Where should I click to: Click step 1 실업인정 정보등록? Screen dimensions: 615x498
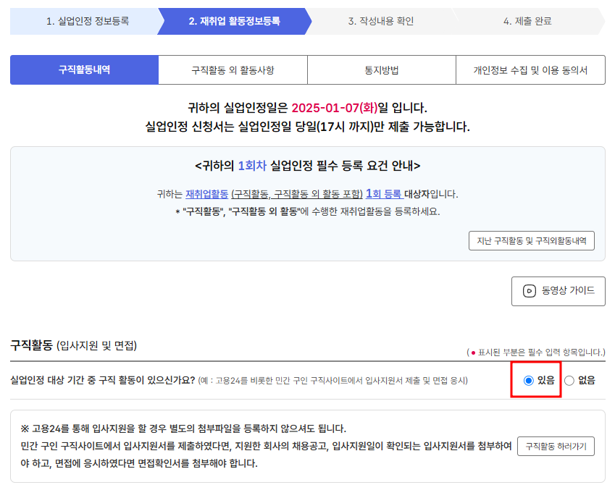[x=88, y=21]
